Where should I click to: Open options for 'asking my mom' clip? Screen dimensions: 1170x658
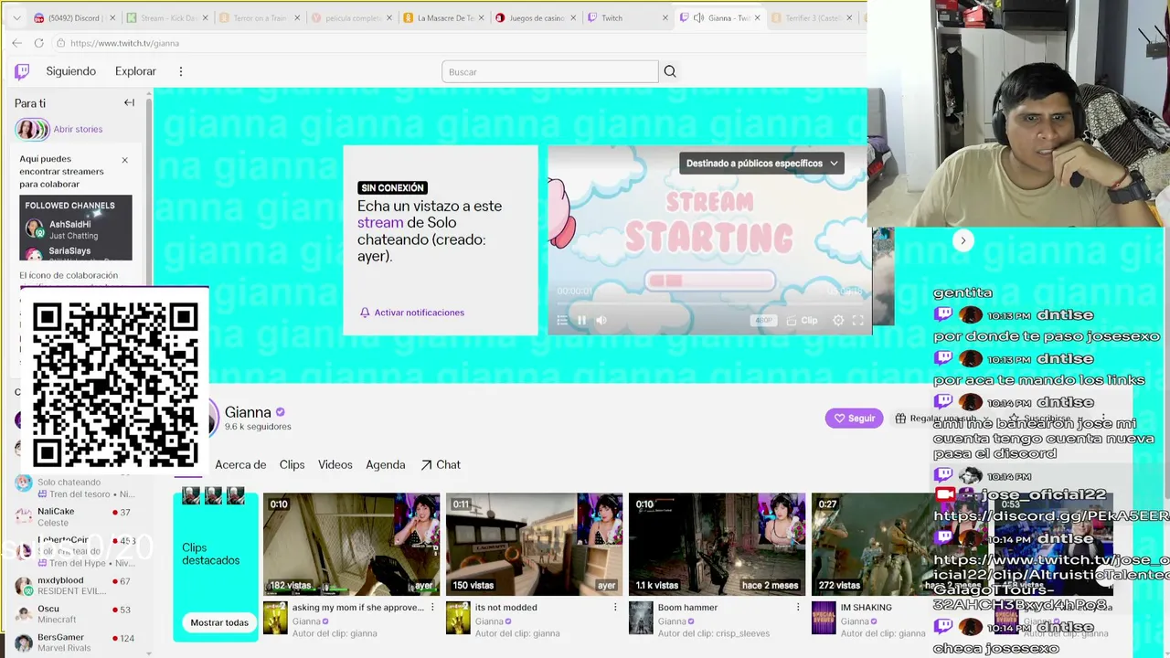click(432, 607)
